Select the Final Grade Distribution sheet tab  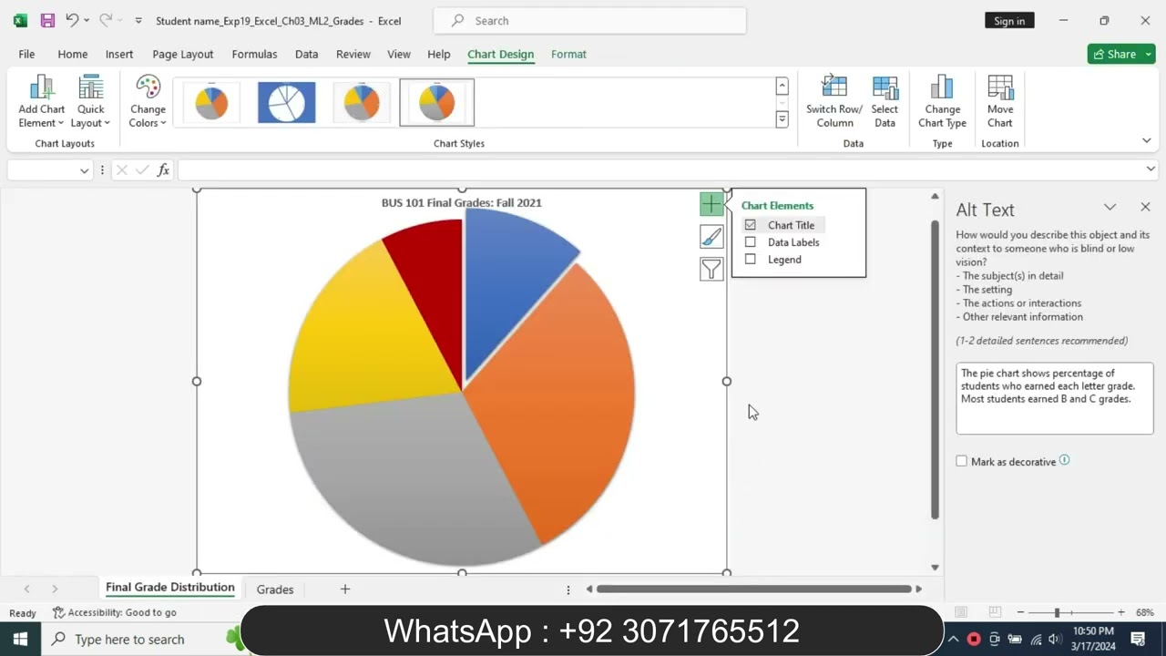pyautogui.click(x=170, y=588)
